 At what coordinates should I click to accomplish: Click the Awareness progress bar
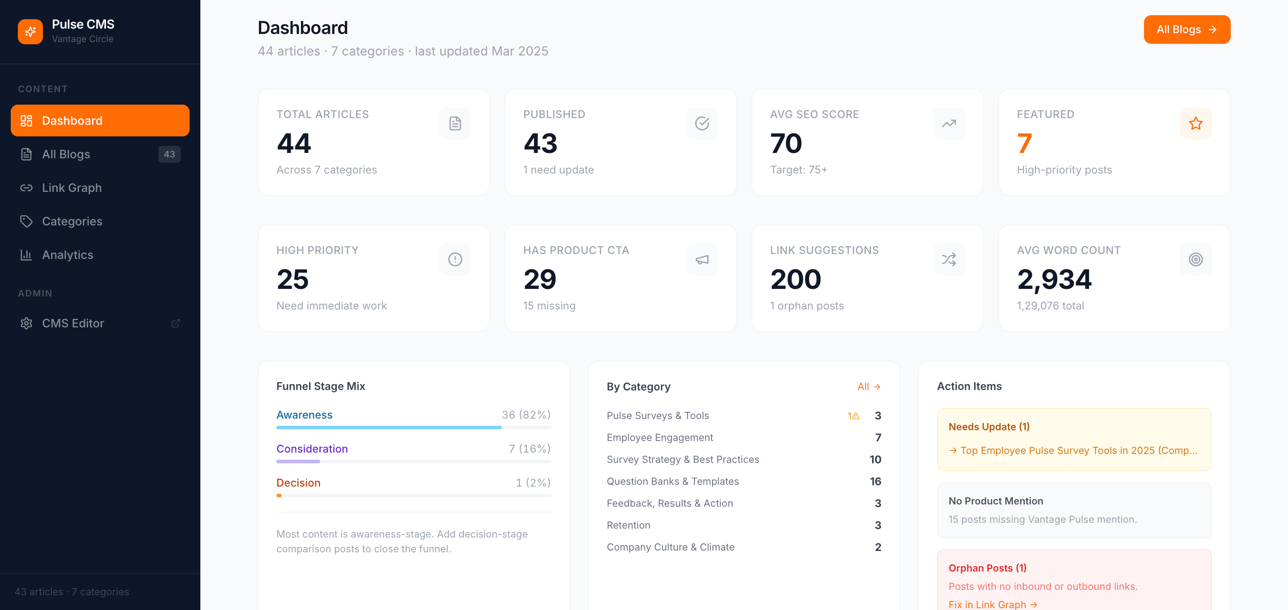click(x=414, y=428)
